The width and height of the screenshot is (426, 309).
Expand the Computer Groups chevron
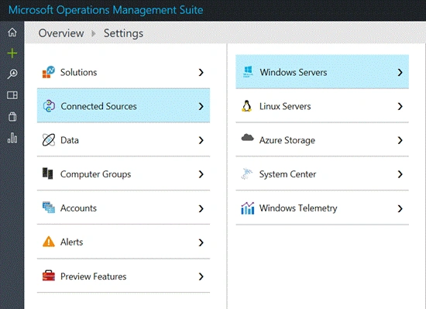click(201, 174)
